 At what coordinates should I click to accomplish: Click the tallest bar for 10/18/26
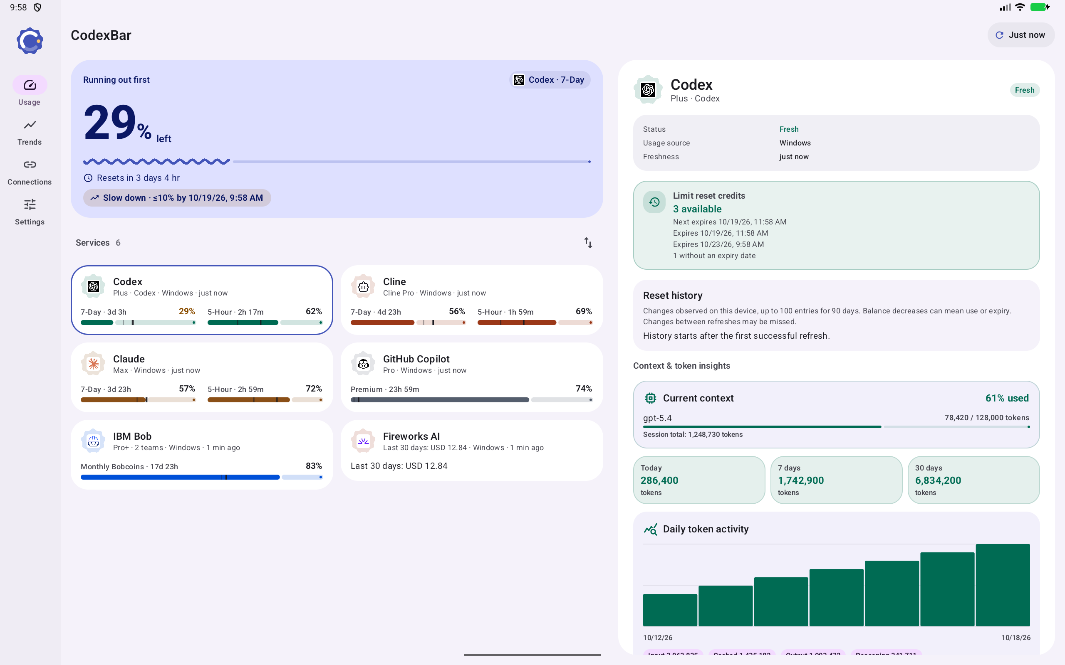click(x=1003, y=585)
